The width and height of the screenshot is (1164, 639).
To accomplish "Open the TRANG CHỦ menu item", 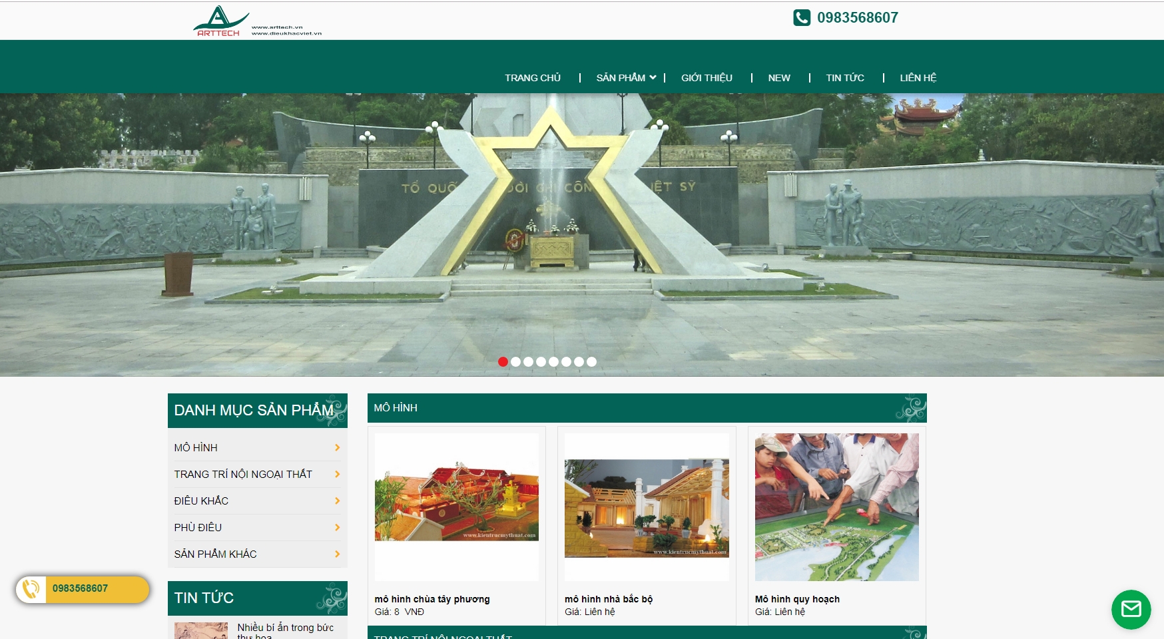I will pos(533,78).
